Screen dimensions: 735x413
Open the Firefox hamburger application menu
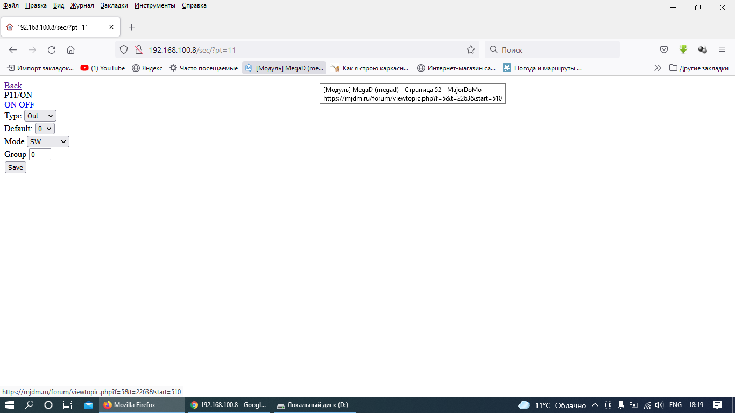pos(722,50)
